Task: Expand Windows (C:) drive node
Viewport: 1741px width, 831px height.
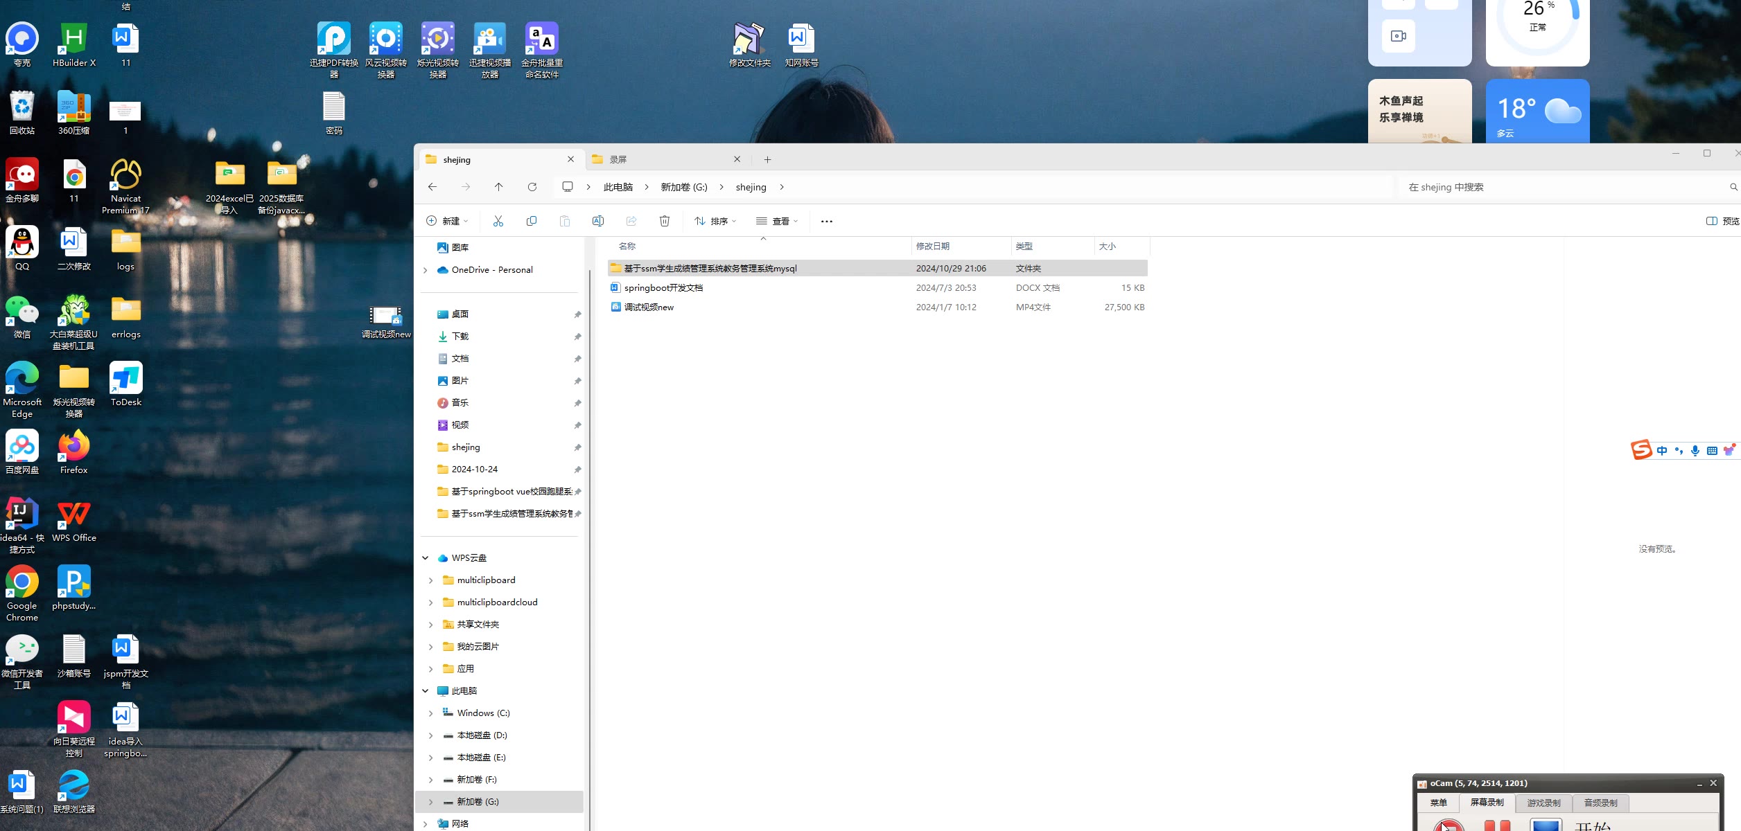Action: [x=430, y=713]
